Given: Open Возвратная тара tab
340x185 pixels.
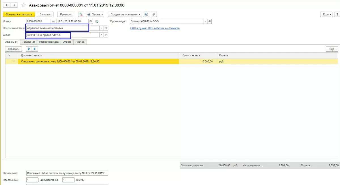Looking at the screenshot, I should coord(49,42).
